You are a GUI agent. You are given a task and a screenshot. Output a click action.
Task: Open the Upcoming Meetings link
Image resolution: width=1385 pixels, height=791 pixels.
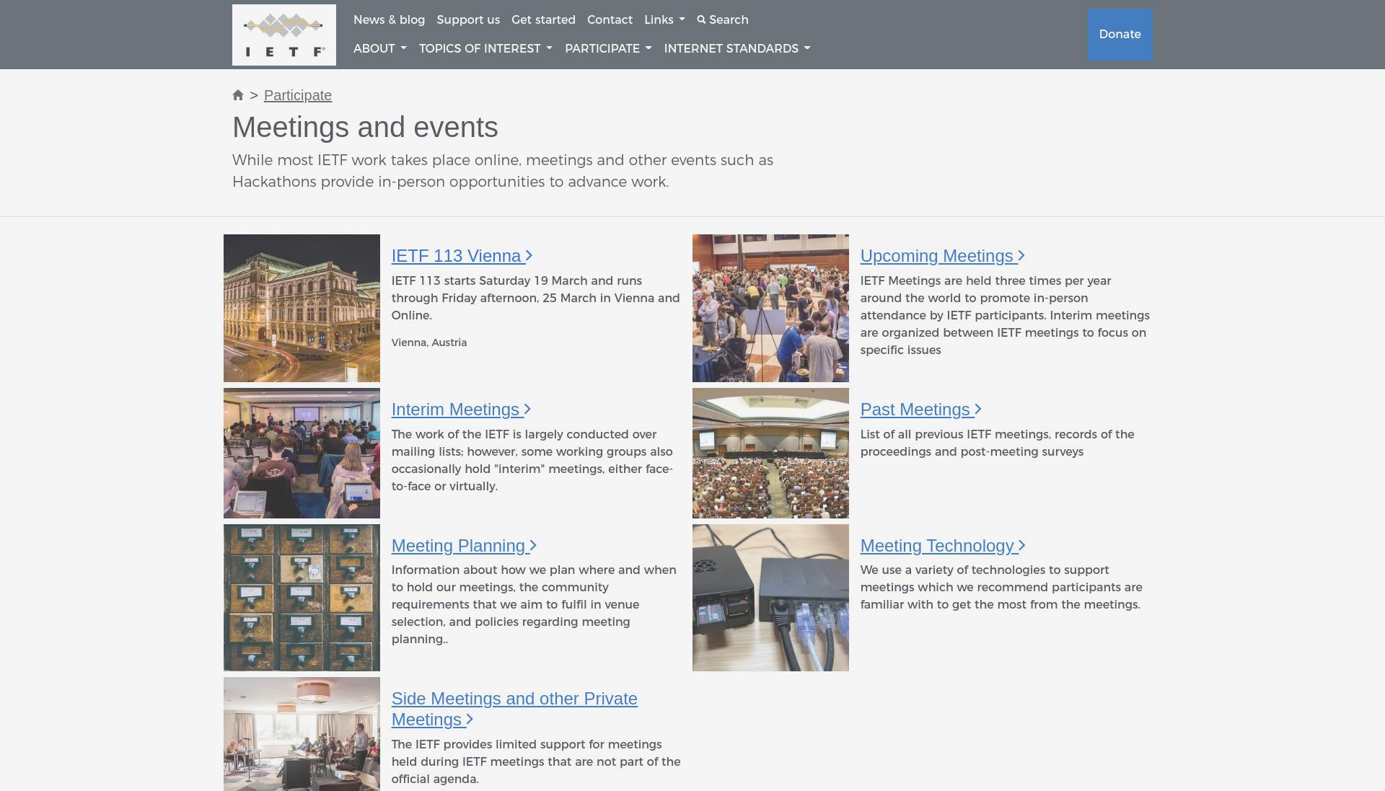(942, 256)
